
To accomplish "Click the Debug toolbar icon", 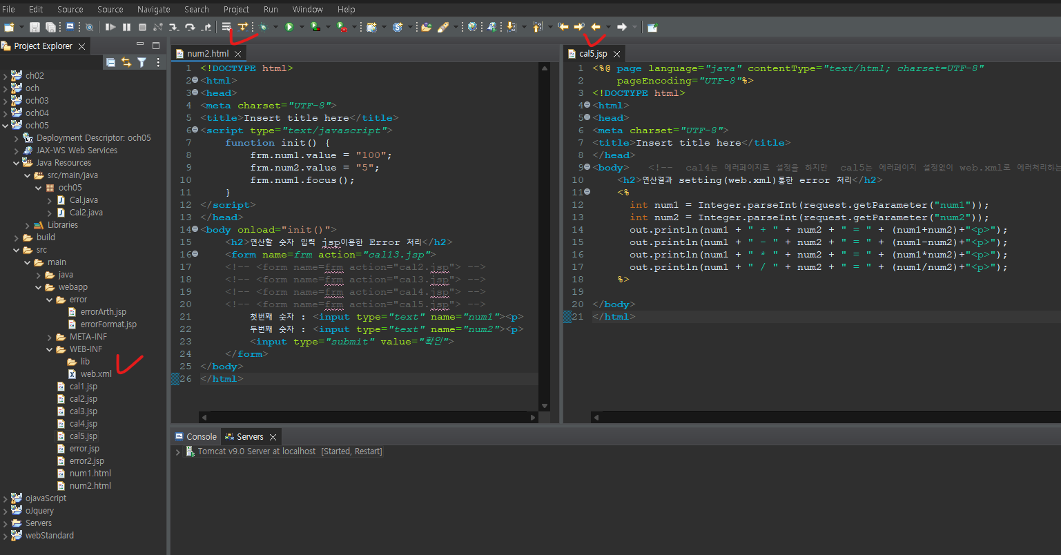I will click(x=264, y=26).
